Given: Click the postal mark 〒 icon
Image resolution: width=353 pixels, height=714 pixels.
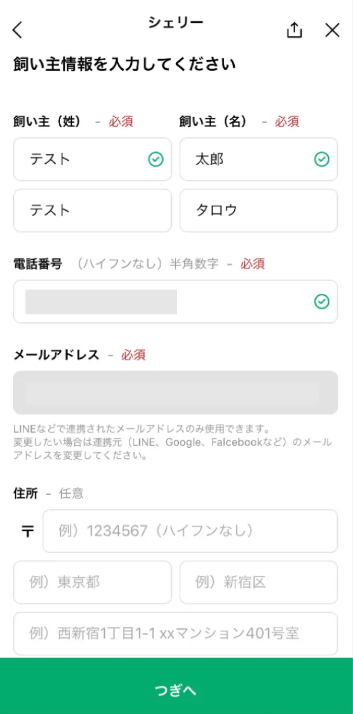Looking at the screenshot, I should [28, 531].
